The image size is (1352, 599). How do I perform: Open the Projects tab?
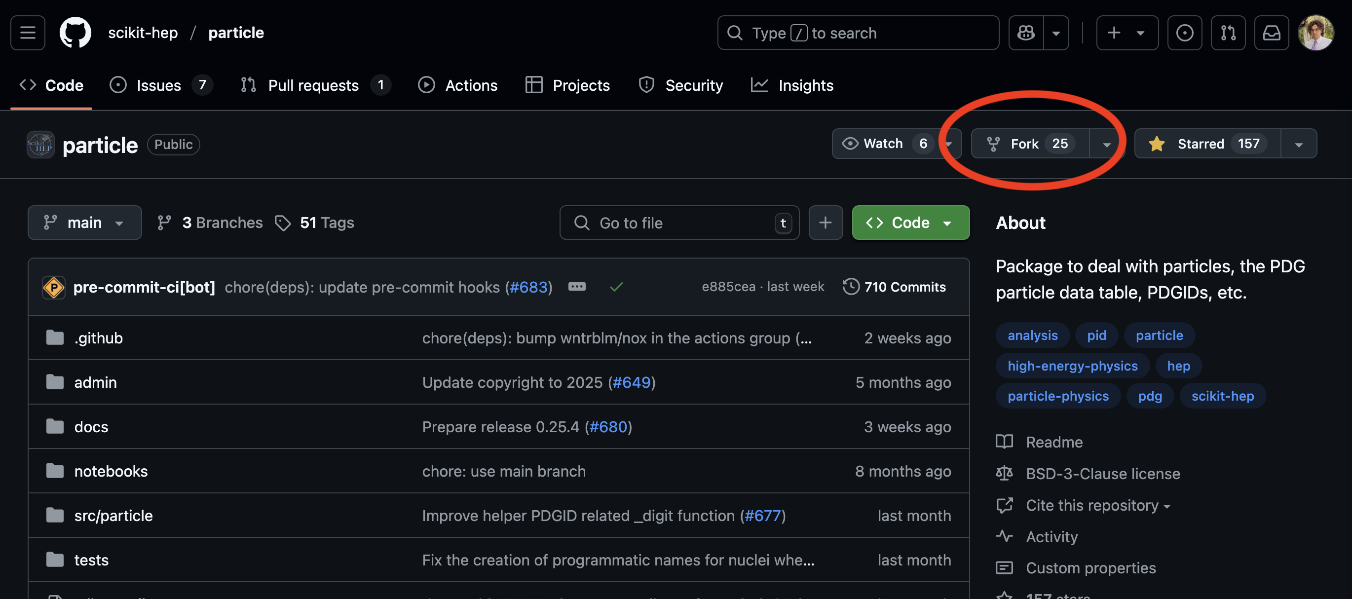(568, 85)
